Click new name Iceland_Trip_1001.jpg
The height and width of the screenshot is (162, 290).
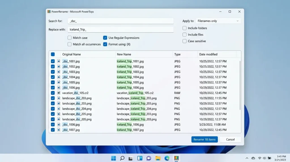coord(130,61)
